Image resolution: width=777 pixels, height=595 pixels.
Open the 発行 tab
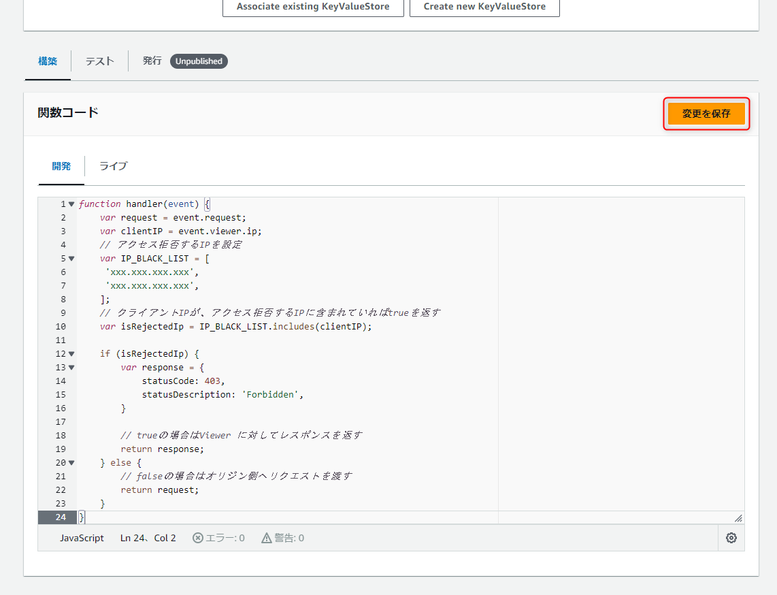click(x=152, y=61)
